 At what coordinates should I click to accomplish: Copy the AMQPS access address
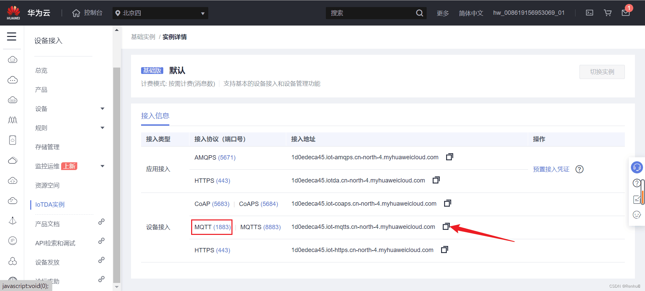(449, 157)
